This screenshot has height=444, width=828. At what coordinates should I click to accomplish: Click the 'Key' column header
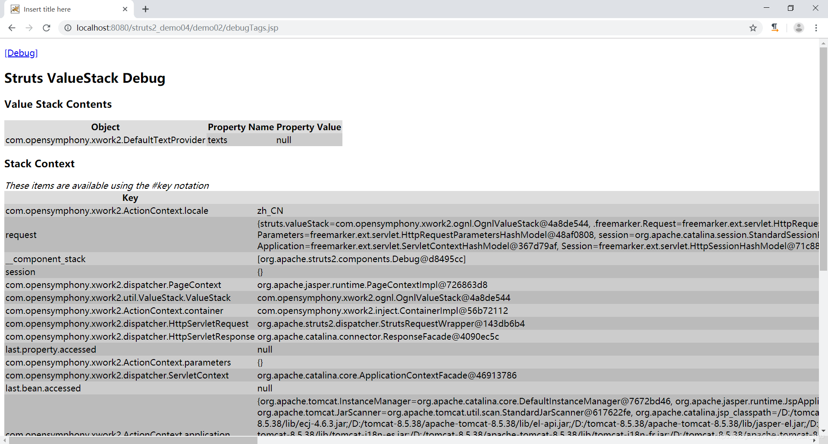(x=130, y=198)
